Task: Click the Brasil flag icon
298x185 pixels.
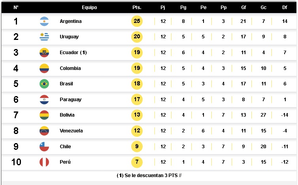Action: (44, 84)
